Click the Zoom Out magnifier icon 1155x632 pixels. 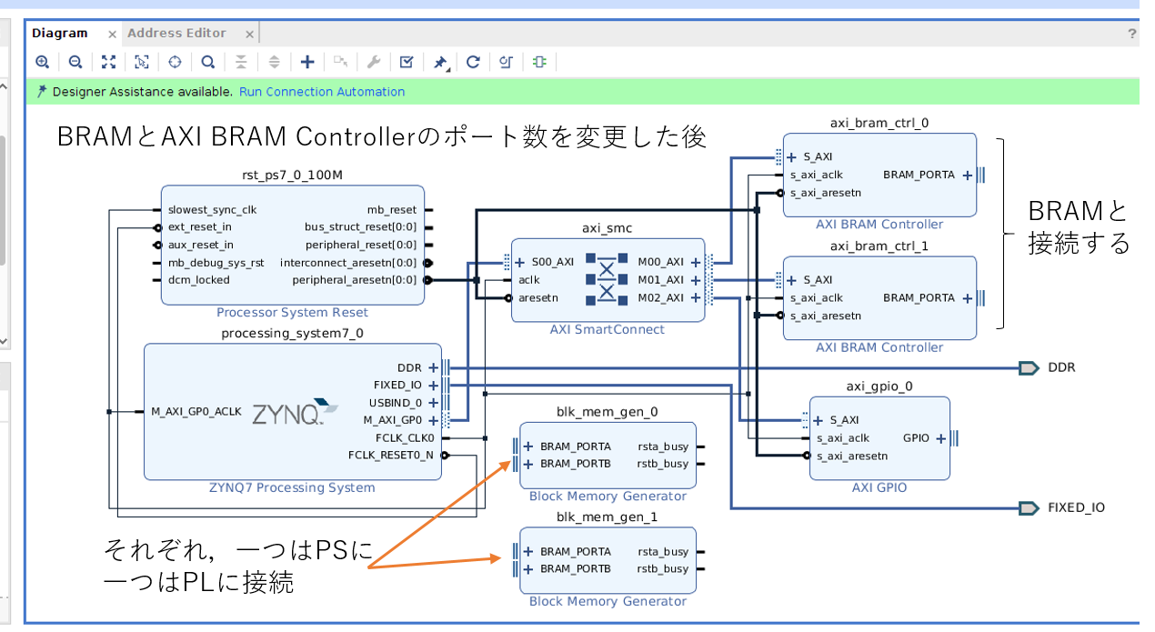75,62
